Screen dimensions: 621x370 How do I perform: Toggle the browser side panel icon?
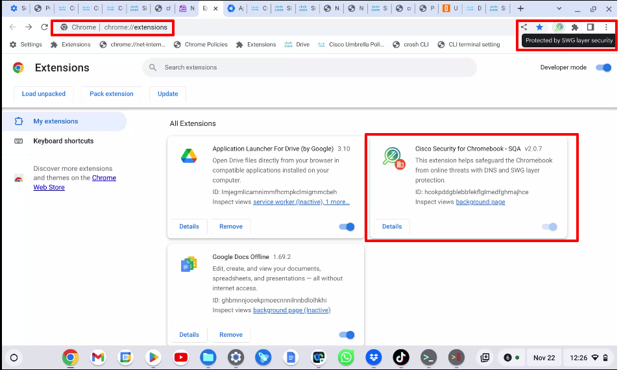[591, 27]
